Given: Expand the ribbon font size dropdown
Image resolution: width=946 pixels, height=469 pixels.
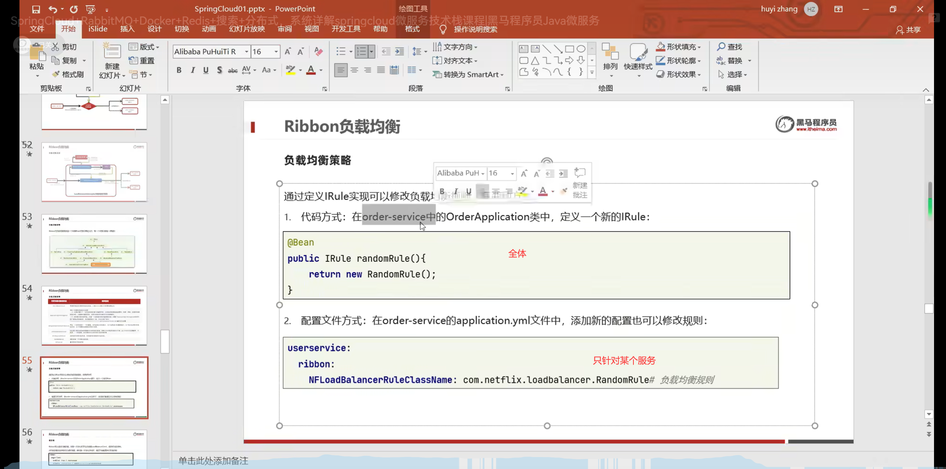Looking at the screenshot, I should pyautogui.click(x=276, y=52).
